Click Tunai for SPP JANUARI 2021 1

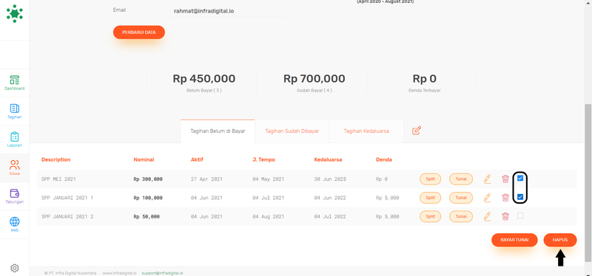tap(460, 198)
